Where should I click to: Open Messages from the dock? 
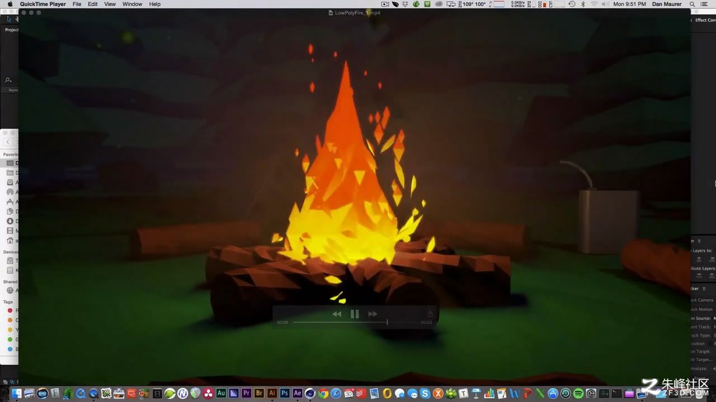point(412,393)
